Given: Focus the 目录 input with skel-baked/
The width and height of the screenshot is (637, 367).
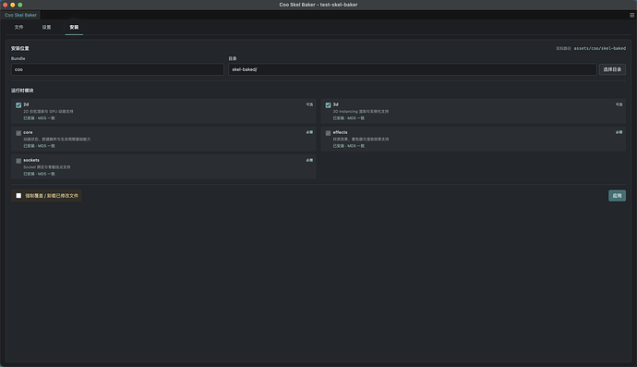Looking at the screenshot, I should (413, 69).
